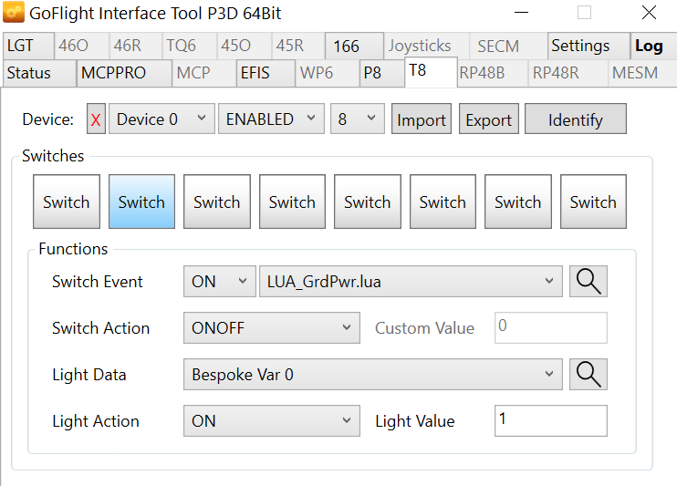Open the Bespoke Var 0 dropdown

click(x=372, y=374)
